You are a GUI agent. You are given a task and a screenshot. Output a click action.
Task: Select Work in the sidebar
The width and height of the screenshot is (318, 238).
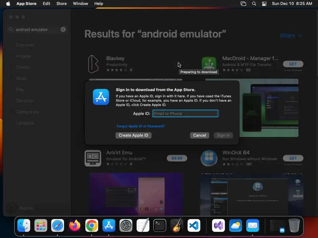tap(21, 78)
